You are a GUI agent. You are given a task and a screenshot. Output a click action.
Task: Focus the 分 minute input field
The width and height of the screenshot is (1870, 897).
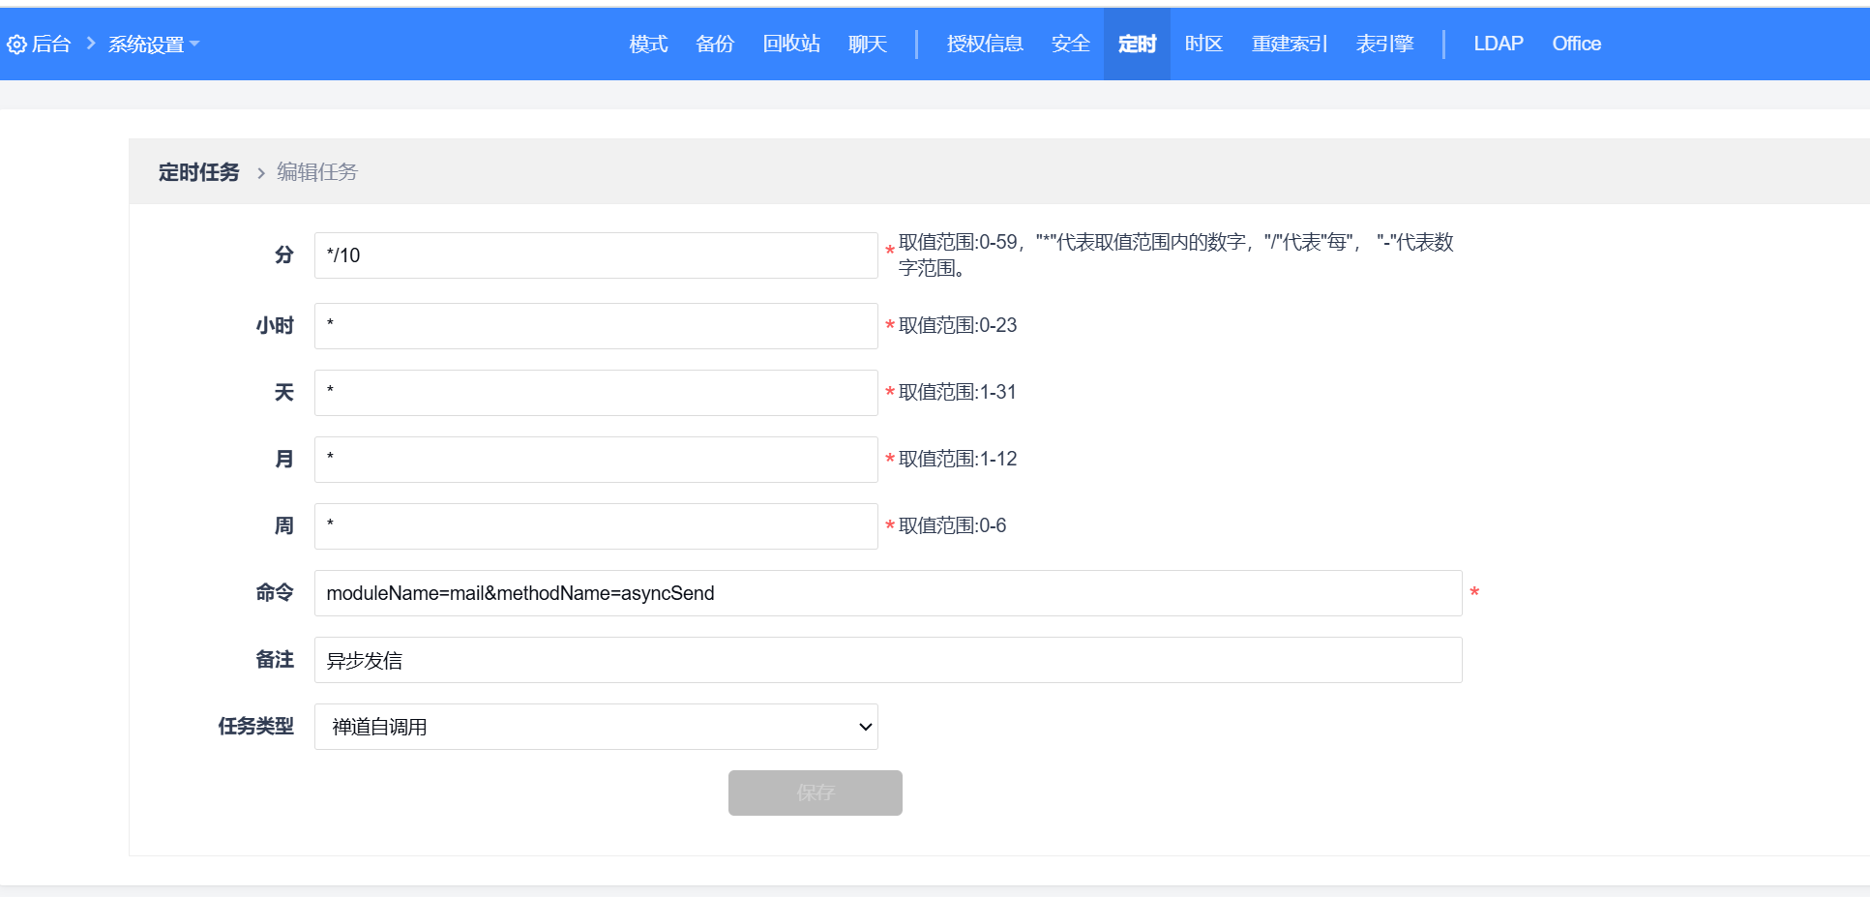(x=596, y=255)
